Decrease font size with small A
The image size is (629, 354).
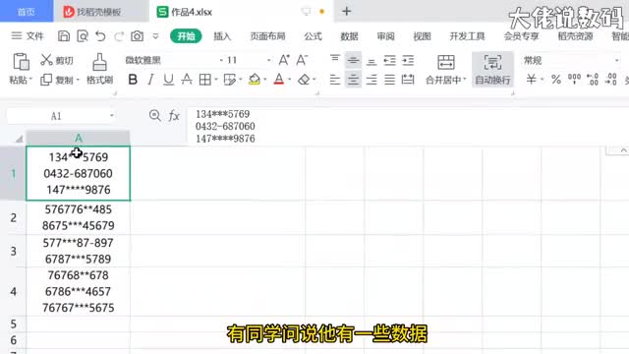coord(302,60)
